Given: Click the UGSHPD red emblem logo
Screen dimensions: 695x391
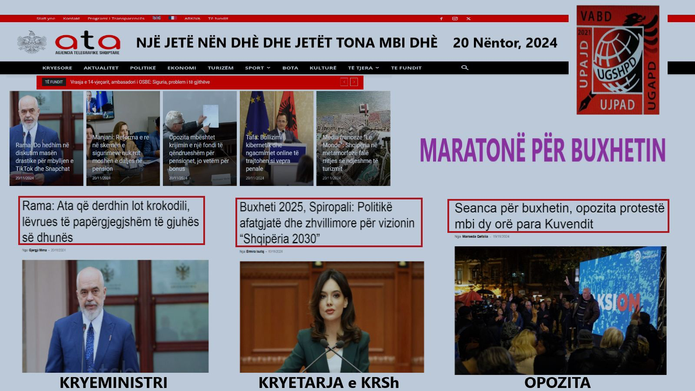Looking at the screenshot, I should [x=617, y=60].
